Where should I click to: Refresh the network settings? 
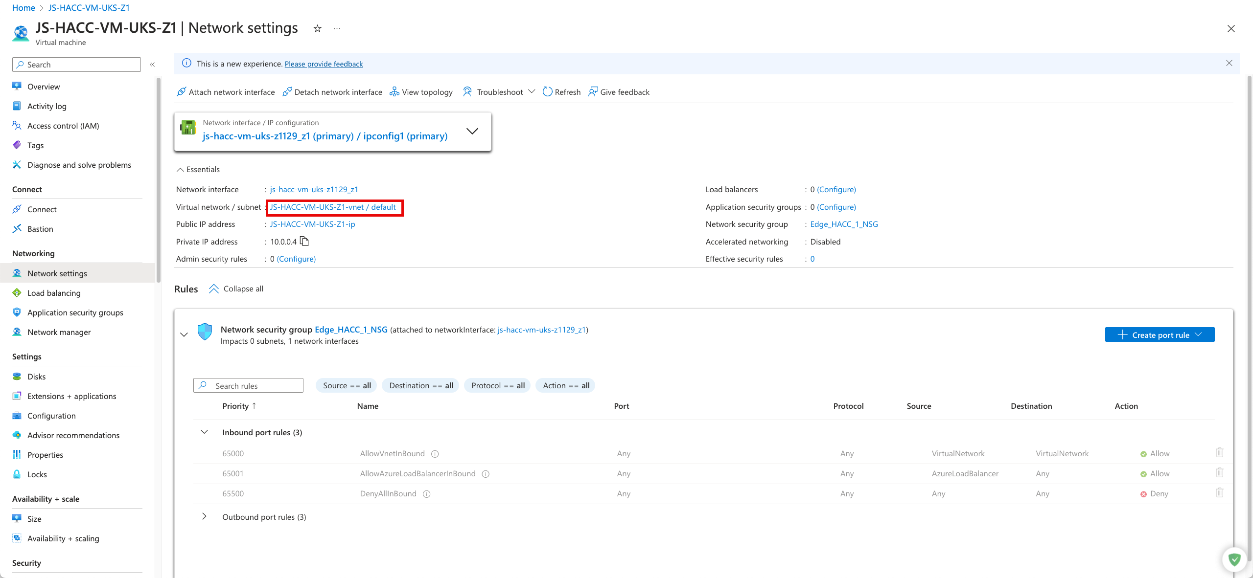coord(561,92)
